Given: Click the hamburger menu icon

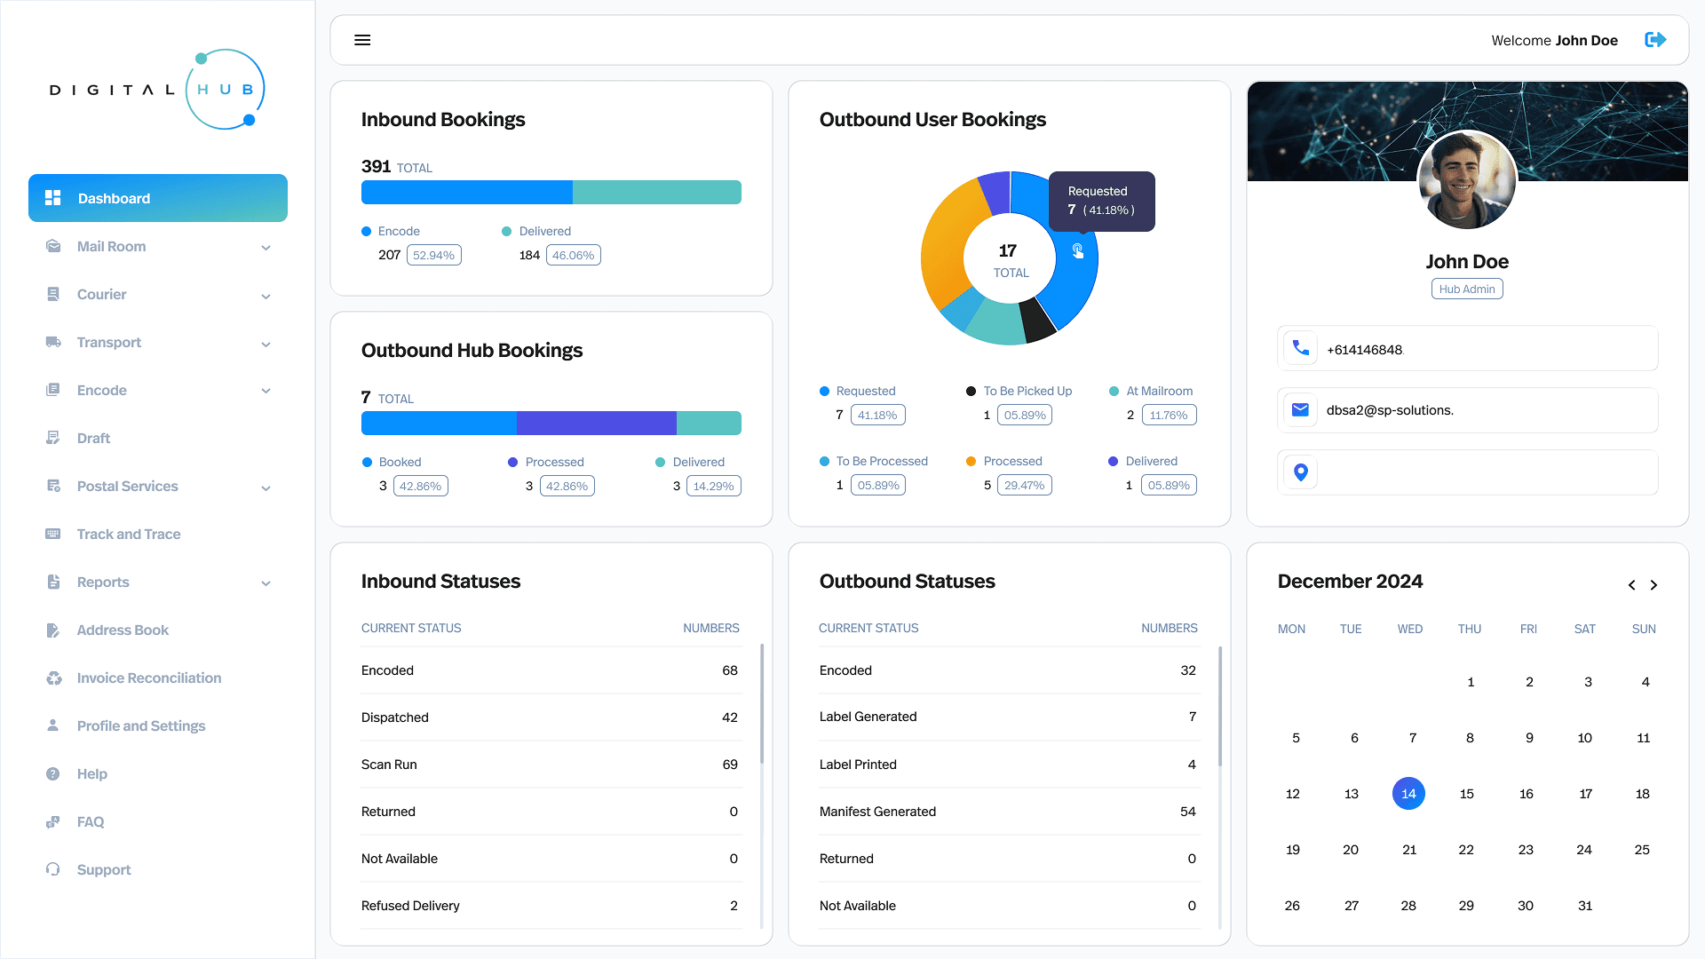Looking at the screenshot, I should (362, 40).
